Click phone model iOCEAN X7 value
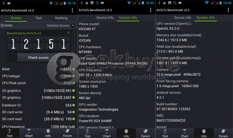This screenshot has height=138, width=233. 87,29
